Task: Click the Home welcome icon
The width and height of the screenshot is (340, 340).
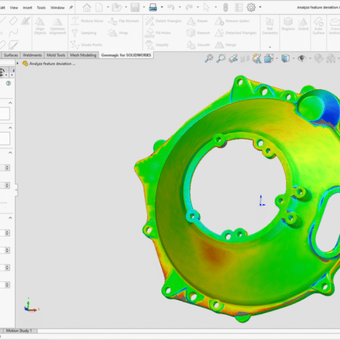Action: [86, 7]
